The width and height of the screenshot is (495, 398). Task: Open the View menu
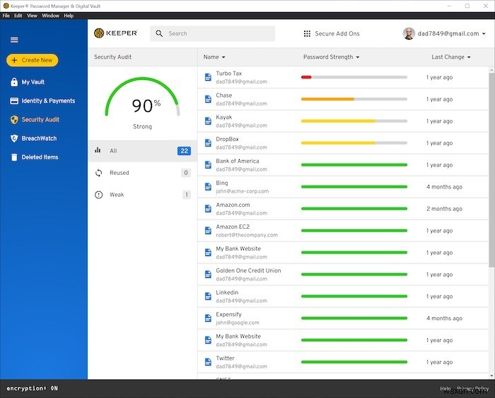(32, 16)
